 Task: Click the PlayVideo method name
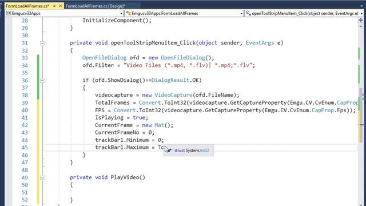[125, 177]
